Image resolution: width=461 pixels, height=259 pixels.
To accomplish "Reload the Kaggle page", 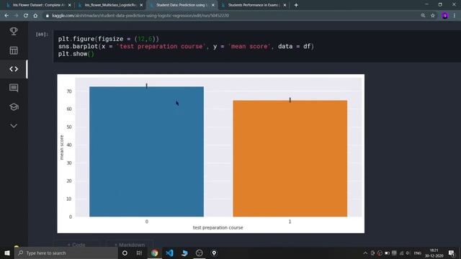I will (26, 16).
